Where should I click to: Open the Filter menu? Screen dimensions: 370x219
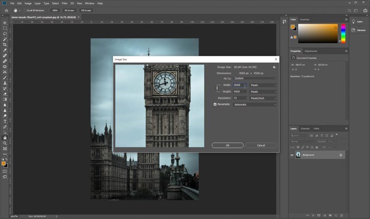click(64, 3)
